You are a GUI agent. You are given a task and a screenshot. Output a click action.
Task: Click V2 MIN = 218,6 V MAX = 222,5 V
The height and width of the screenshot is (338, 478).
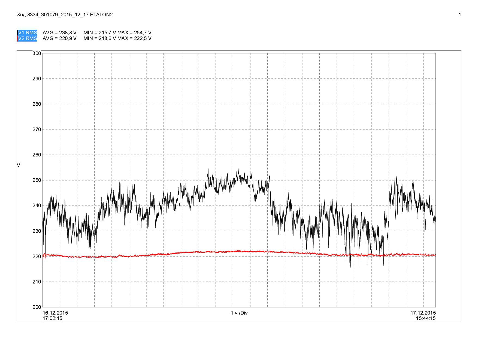pos(117,38)
